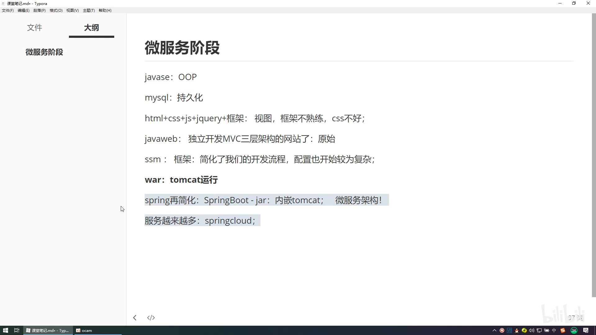
Task: Toggle source code mode icon
Action: [x=151, y=318]
